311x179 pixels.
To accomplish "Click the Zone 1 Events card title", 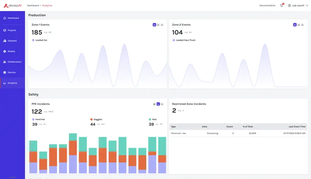I will [x=40, y=25].
